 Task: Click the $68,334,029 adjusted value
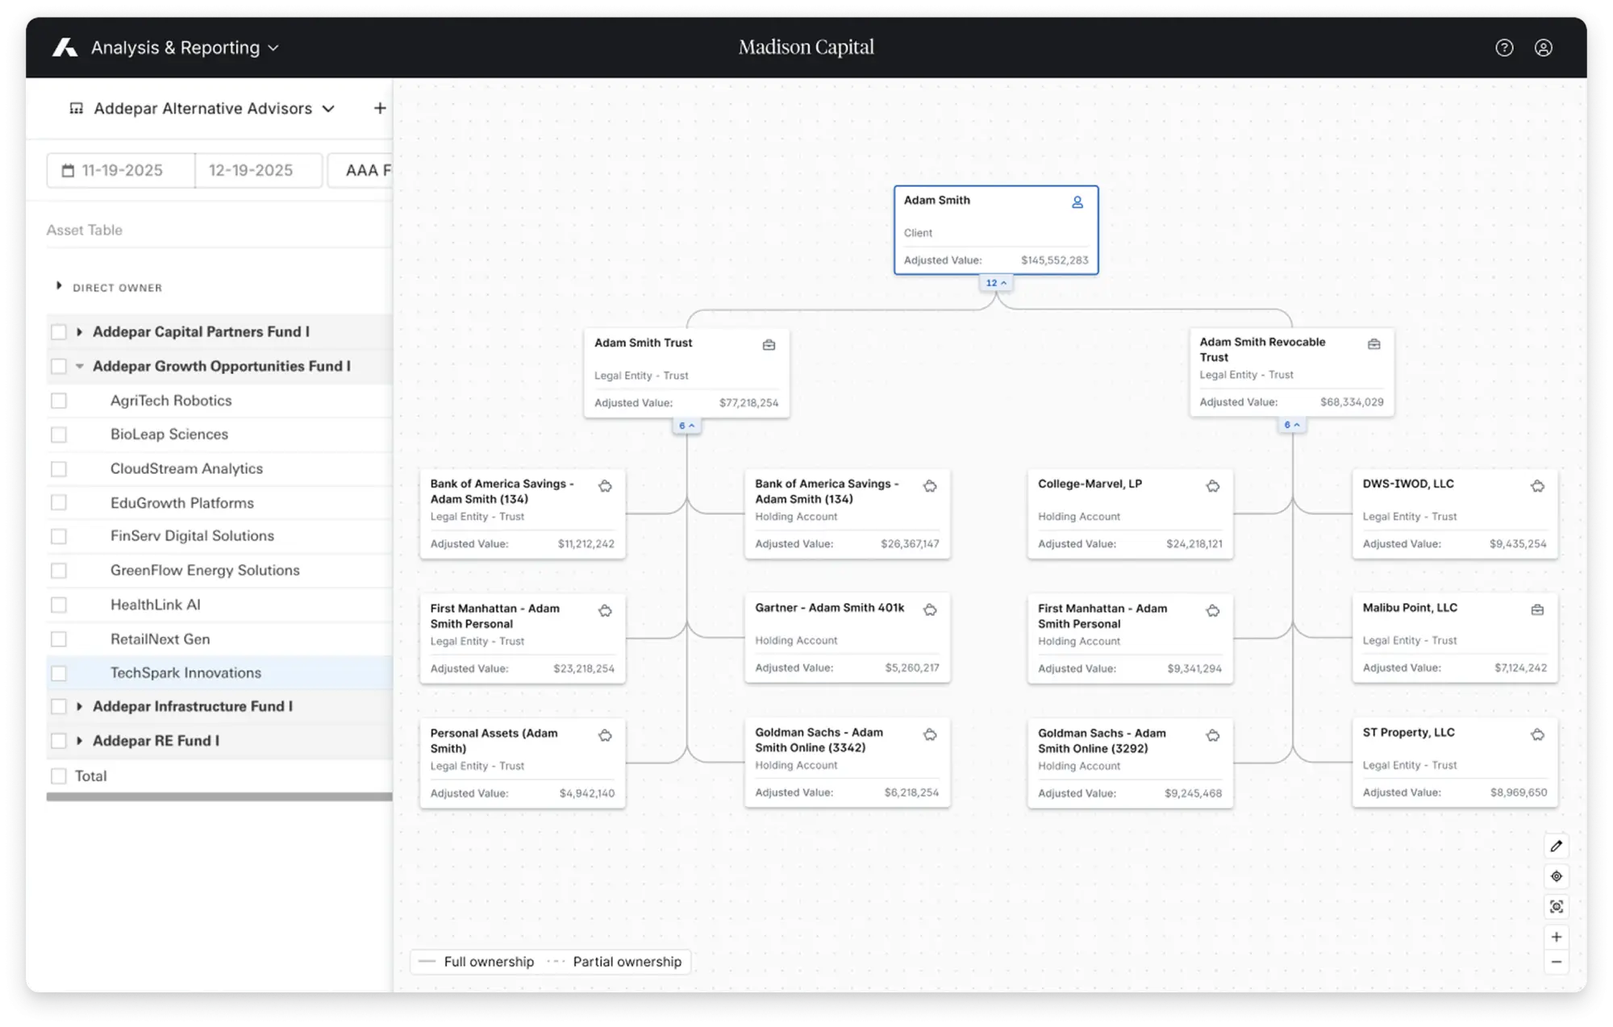pos(1352,402)
